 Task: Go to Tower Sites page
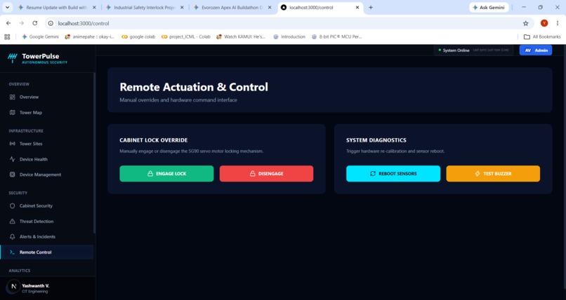(47, 144)
